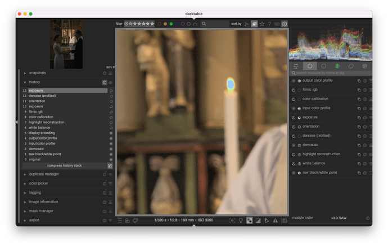Expand the export panel

pyautogui.click(x=25, y=220)
